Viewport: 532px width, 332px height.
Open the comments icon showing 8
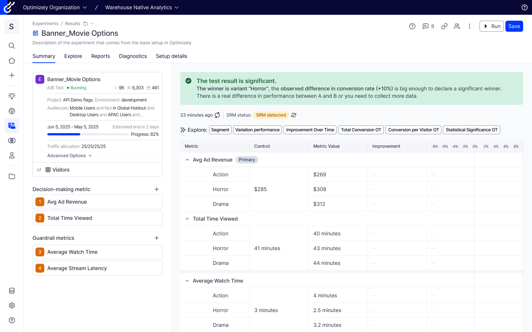[428, 26]
